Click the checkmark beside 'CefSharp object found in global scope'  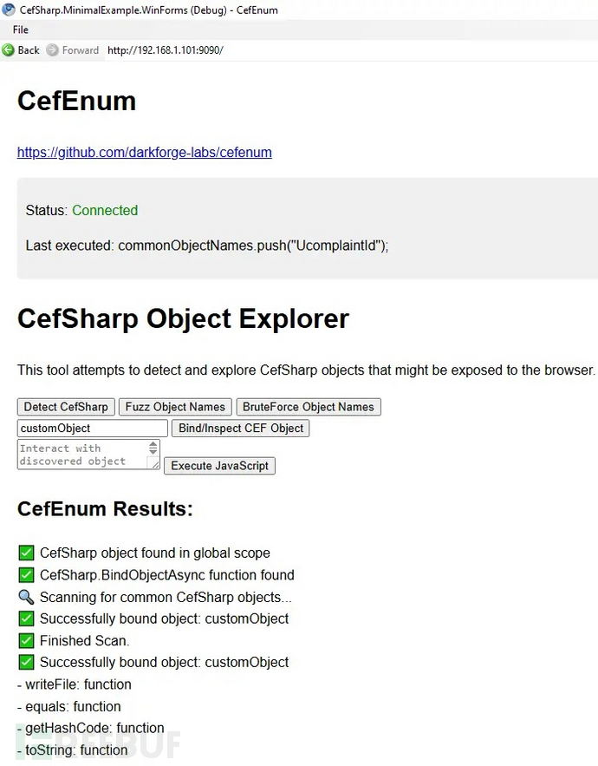pos(26,553)
